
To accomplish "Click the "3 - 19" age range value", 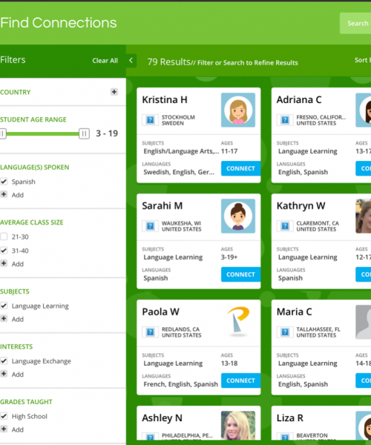I will (x=107, y=133).
